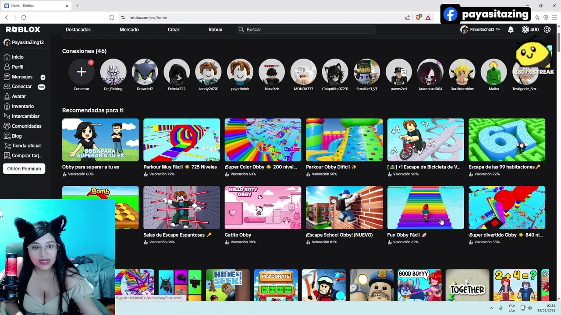
Task: Open Robux in the top navigation
Action: (215, 29)
